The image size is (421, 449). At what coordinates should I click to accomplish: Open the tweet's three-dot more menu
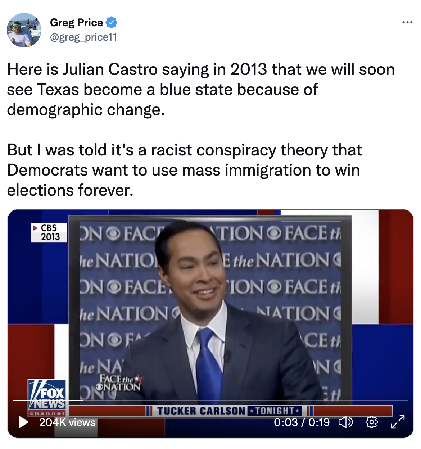[x=407, y=22]
